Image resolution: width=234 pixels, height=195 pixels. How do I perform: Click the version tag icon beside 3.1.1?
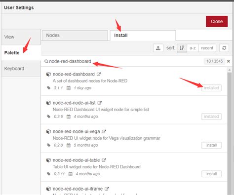click(x=48, y=88)
